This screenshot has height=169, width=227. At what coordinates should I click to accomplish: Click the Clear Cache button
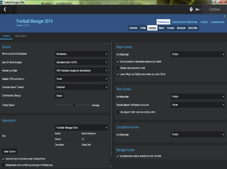tap(9, 151)
